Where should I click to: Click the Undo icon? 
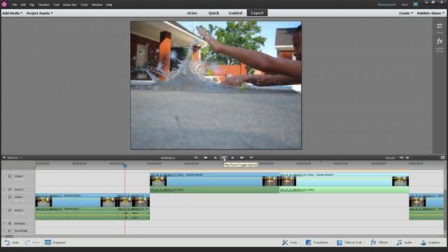(7, 243)
